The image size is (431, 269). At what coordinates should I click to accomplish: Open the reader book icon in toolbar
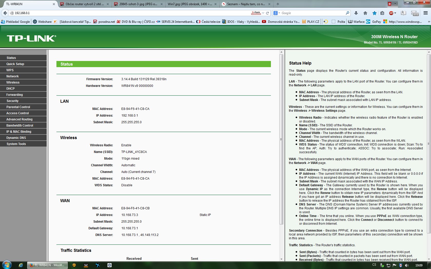click(404, 13)
